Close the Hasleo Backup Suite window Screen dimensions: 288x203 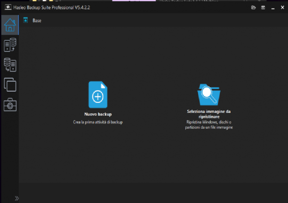coord(282,8)
